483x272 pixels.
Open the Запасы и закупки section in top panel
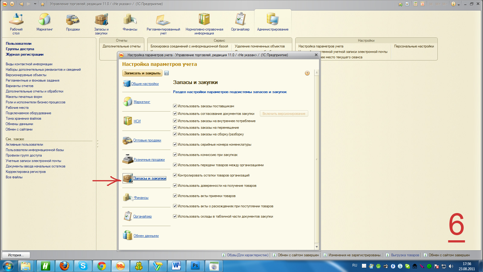pos(101,24)
